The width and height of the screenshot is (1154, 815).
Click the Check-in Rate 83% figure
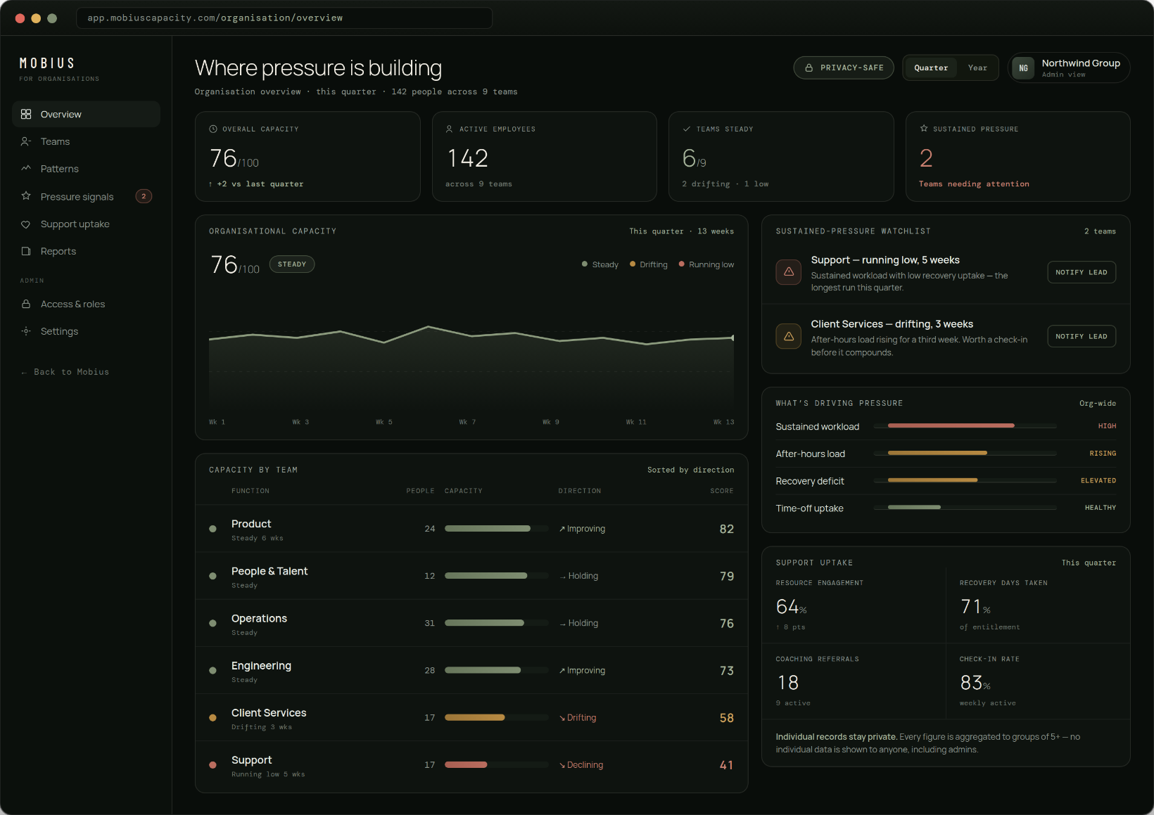pyautogui.click(x=975, y=683)
